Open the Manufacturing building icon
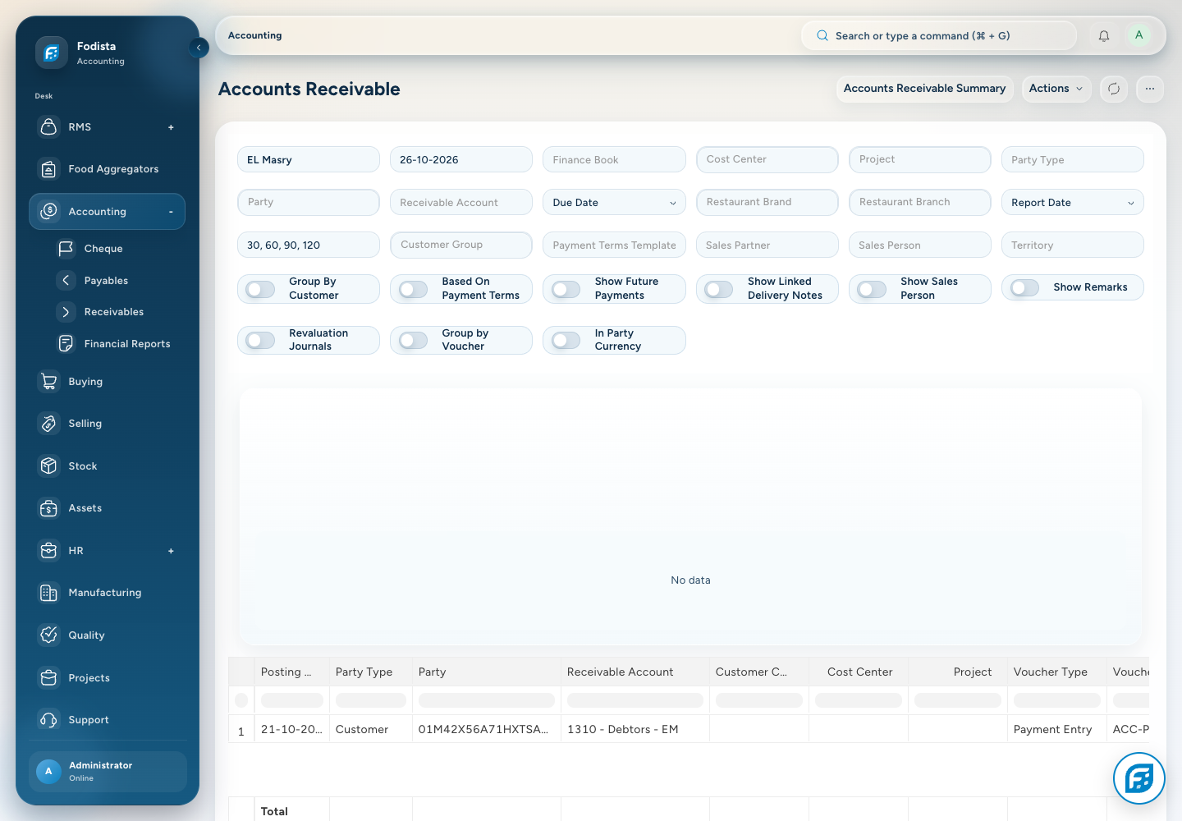1182x821 pixels. (49, 593)
